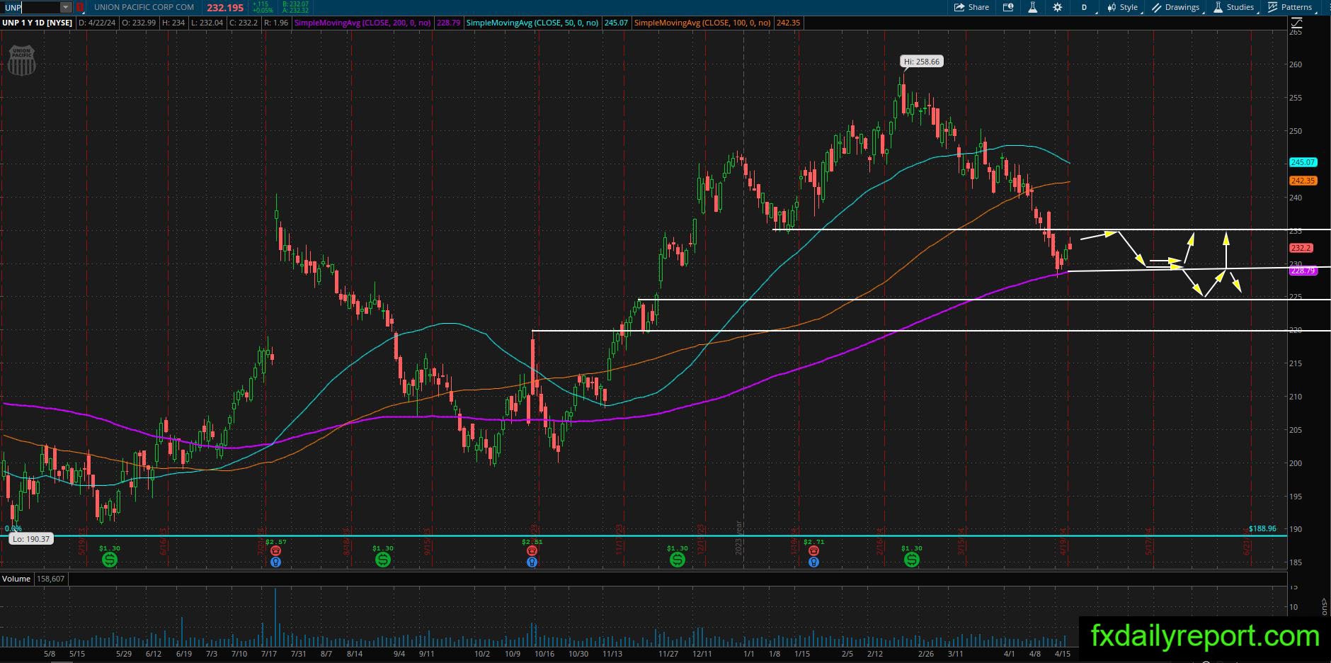Open the symbol selector dropdown arrow

tap(66, 7)
